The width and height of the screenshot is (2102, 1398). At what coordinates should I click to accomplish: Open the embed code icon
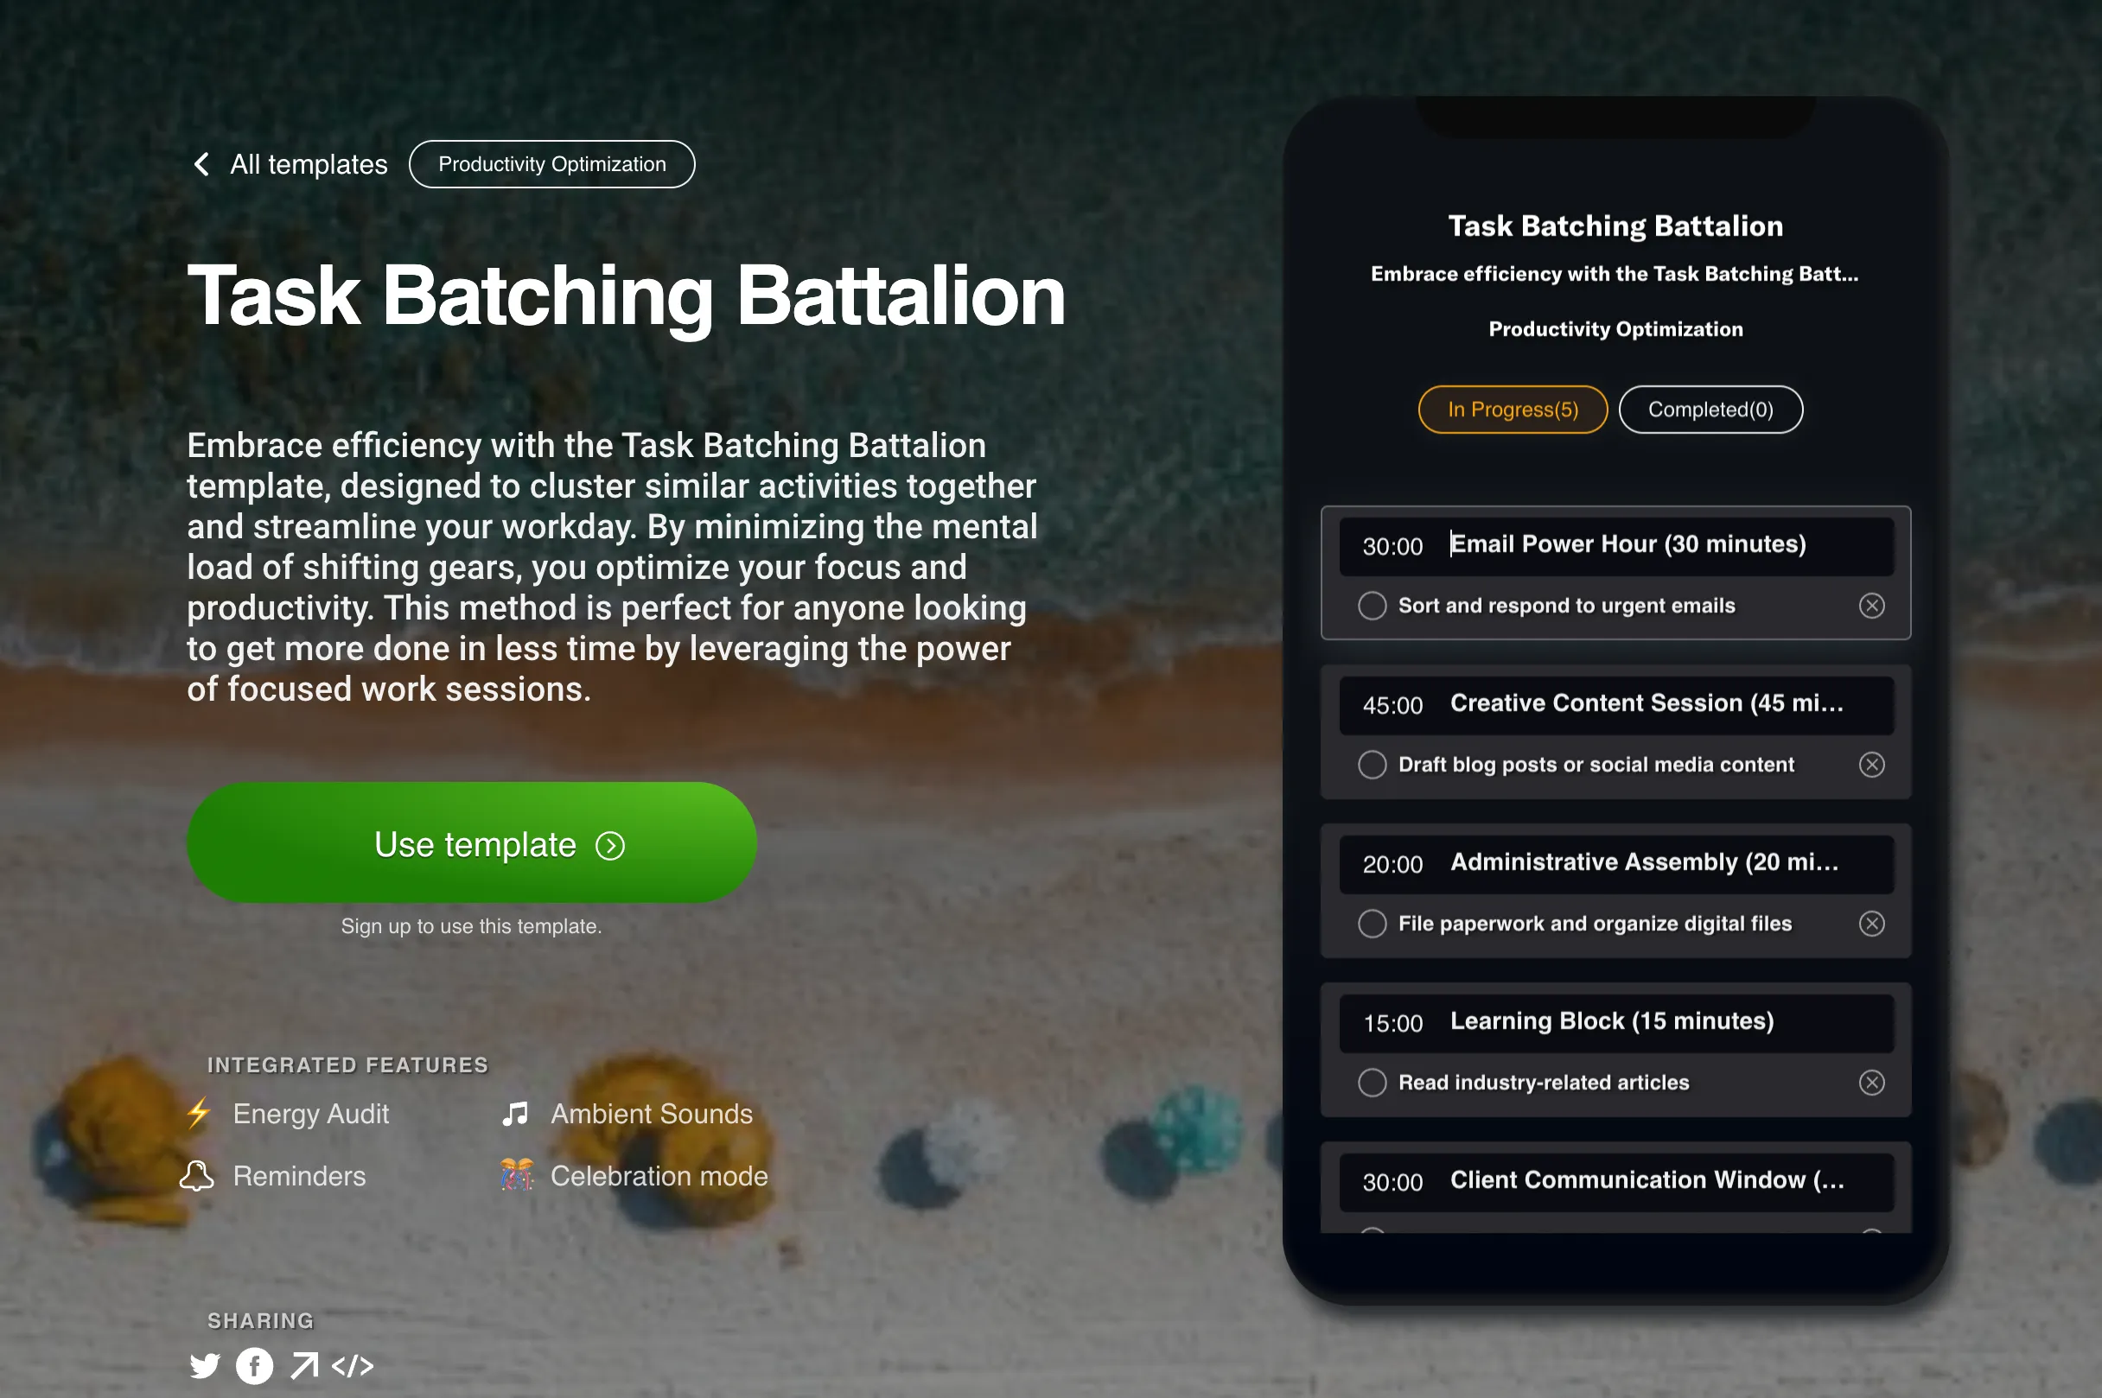(353, 1365)
